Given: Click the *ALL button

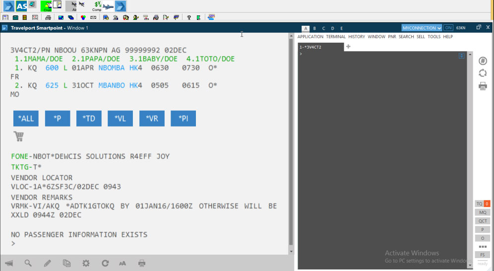Looking at the screenshot, I should click(26, 119).
